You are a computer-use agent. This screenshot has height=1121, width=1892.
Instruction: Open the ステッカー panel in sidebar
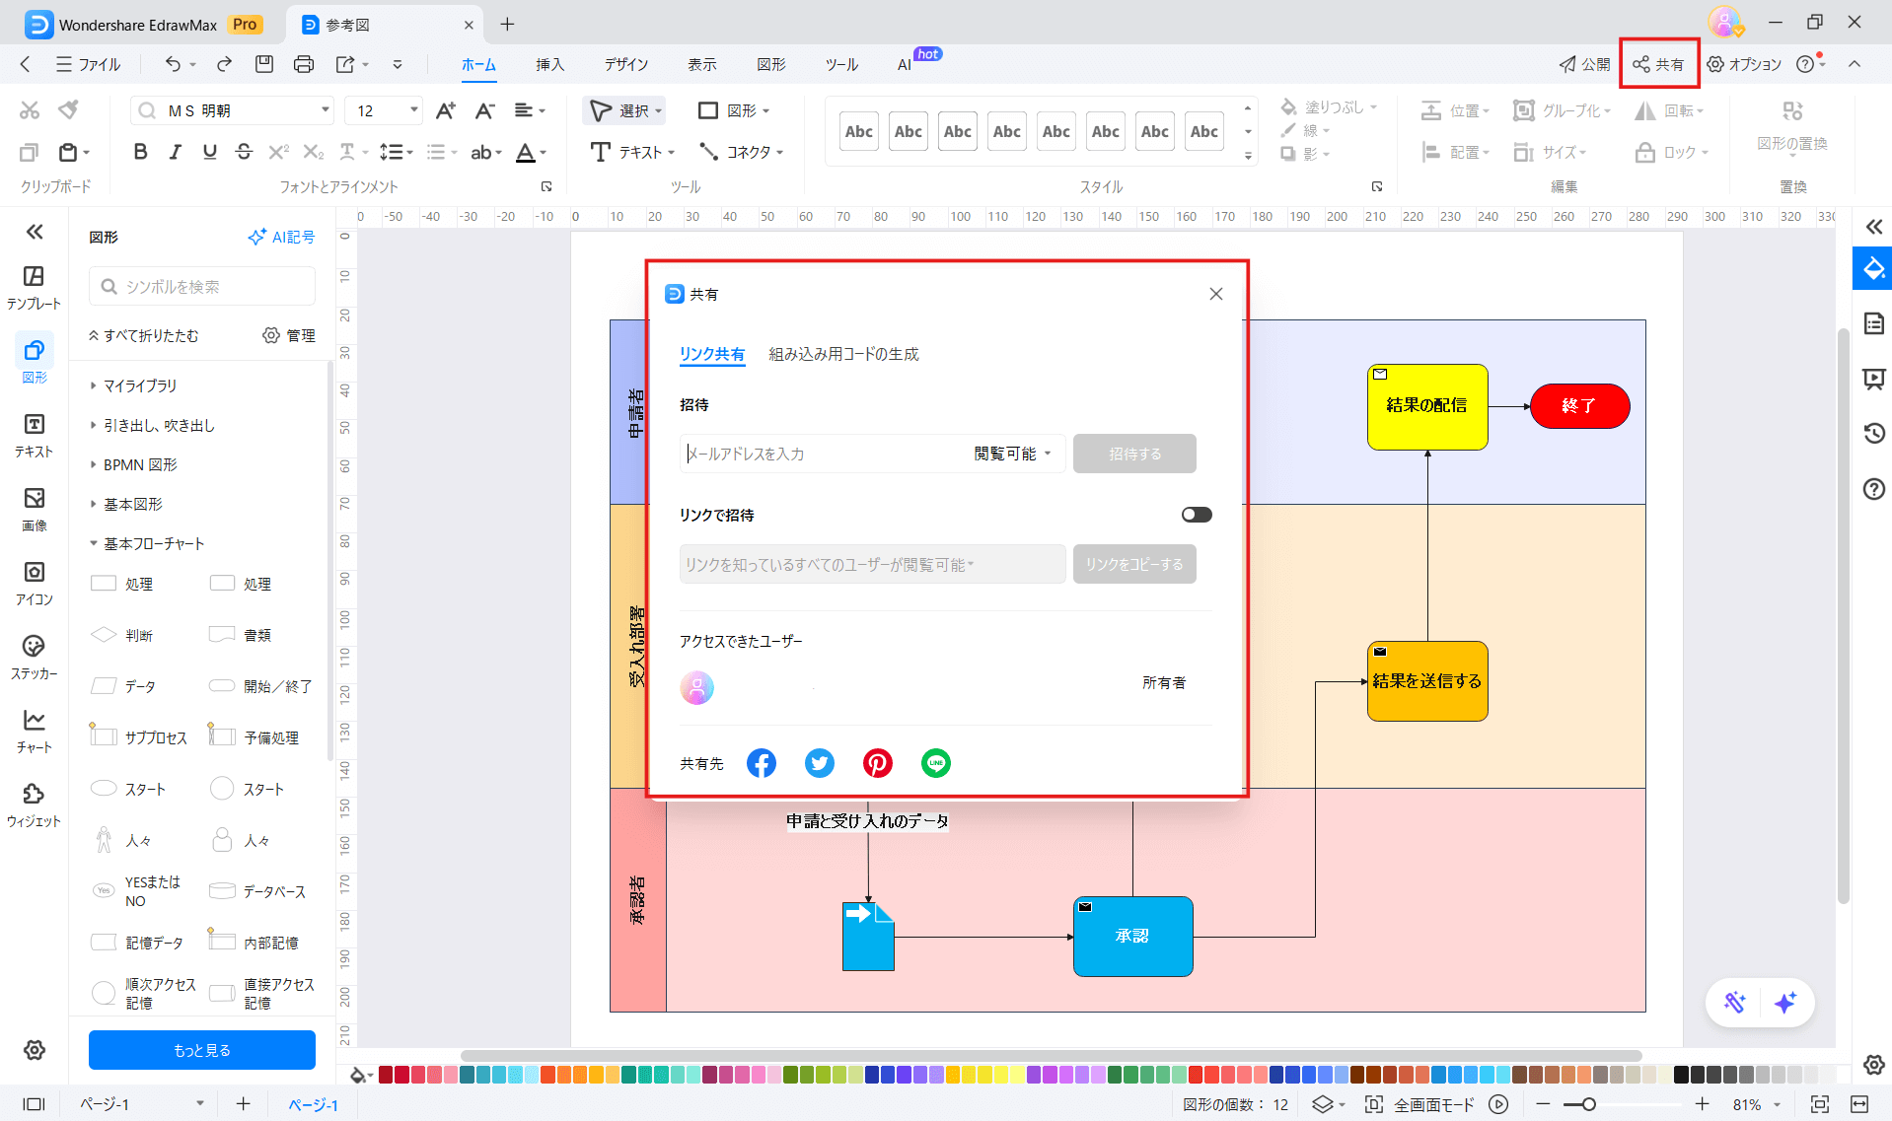34,657
